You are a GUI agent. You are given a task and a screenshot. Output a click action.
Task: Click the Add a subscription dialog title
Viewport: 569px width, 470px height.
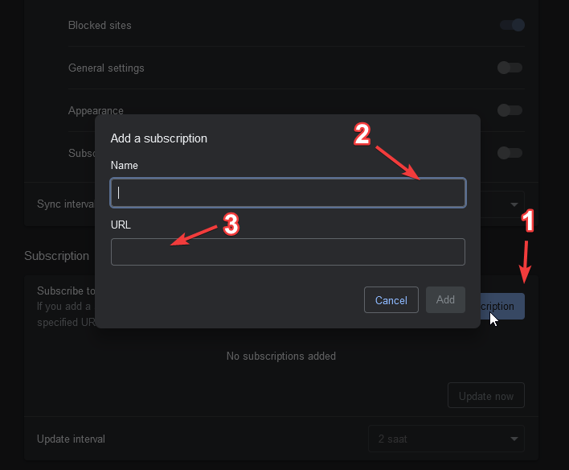coord(159,138)
